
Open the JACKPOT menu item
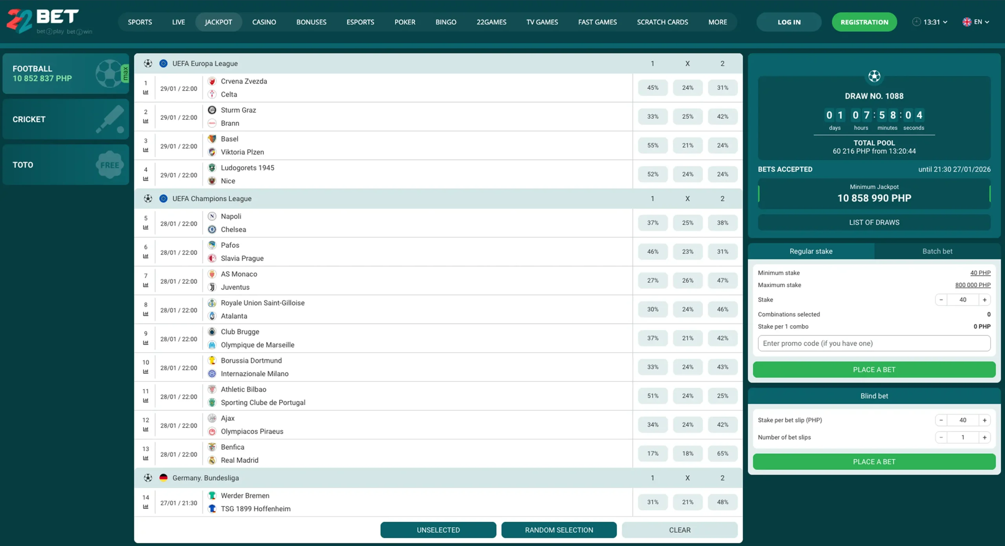click(219, 22)
